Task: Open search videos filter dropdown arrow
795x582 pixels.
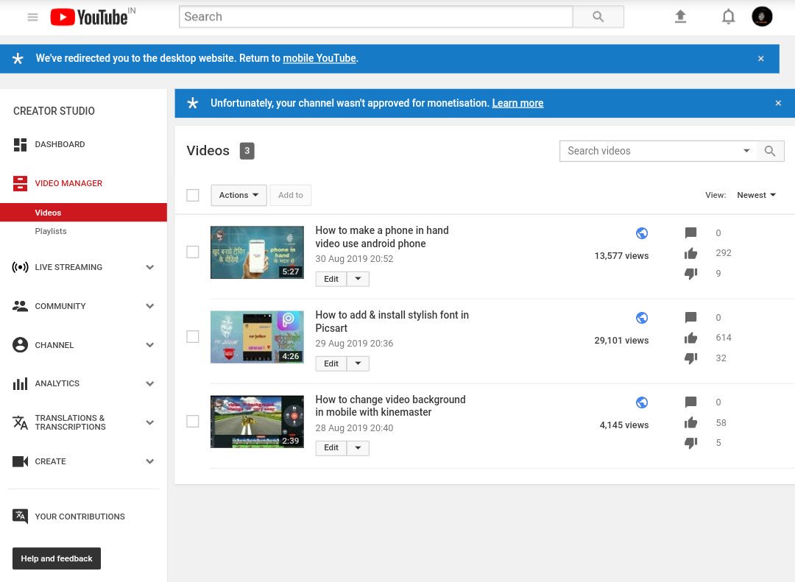Action: tap(746, 151)
